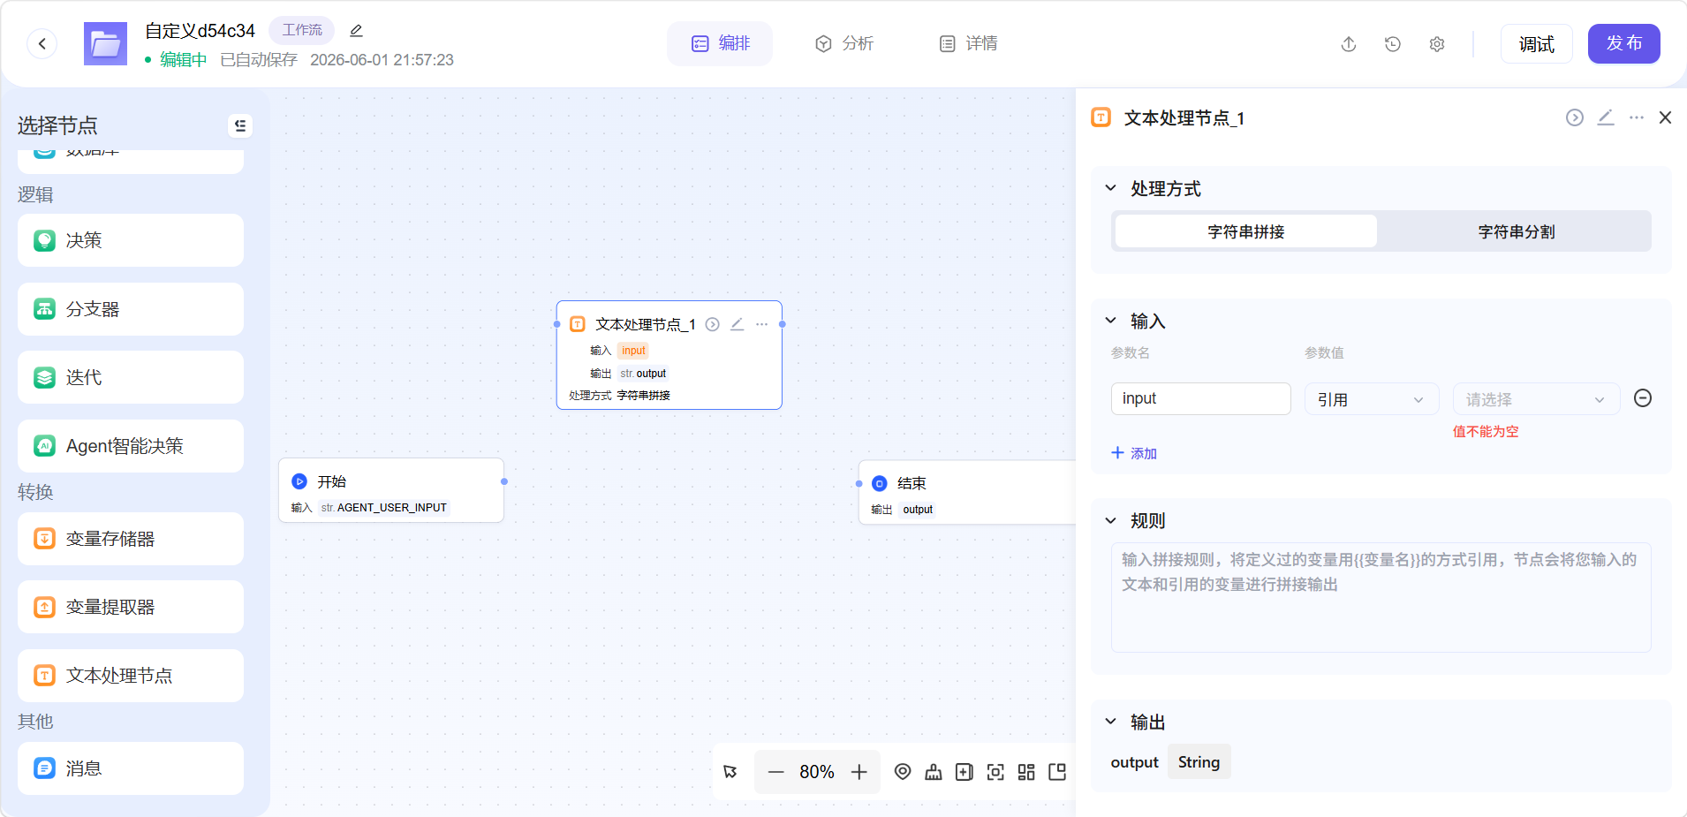1687x817 pixels.
Task: Click the fit-view icon in canvas toolbar
Action: [x=995, y=772]
